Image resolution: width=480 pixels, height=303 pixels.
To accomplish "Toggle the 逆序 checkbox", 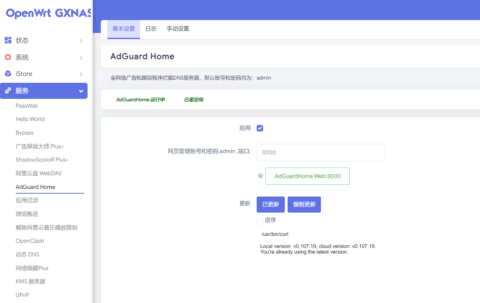I will coord(260,223).
